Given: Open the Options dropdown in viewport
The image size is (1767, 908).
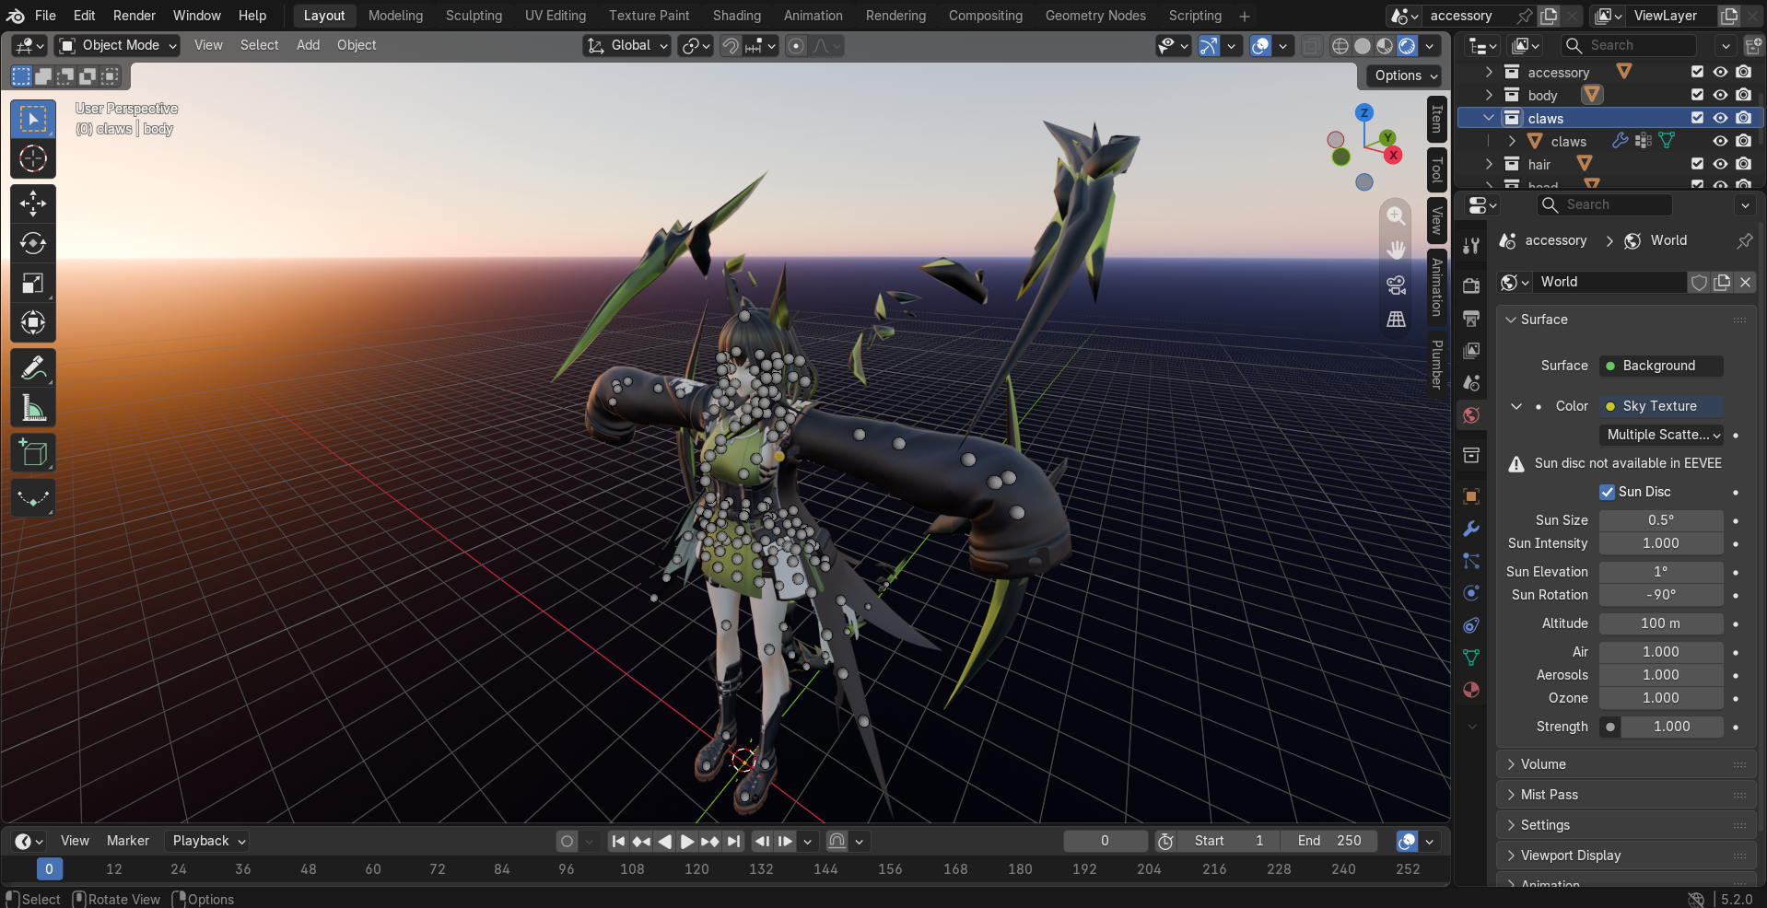Looking at the screenshot, I should (1403, 76).
